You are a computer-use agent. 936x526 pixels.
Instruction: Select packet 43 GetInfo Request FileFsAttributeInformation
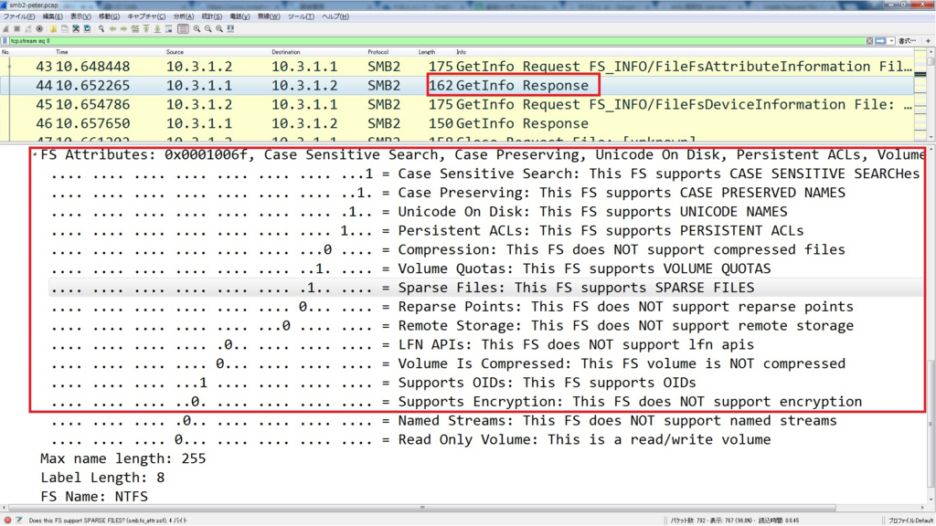coord(457,66)
